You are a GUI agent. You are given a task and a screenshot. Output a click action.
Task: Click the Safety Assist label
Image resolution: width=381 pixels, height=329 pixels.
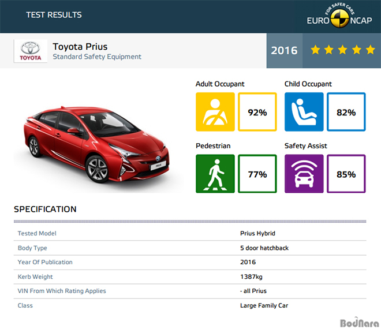[x=306, y=146]
